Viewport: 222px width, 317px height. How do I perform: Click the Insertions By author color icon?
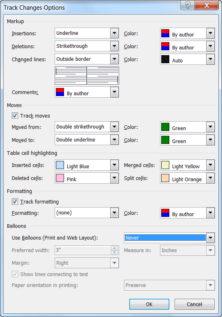click(x=165, y=33)
